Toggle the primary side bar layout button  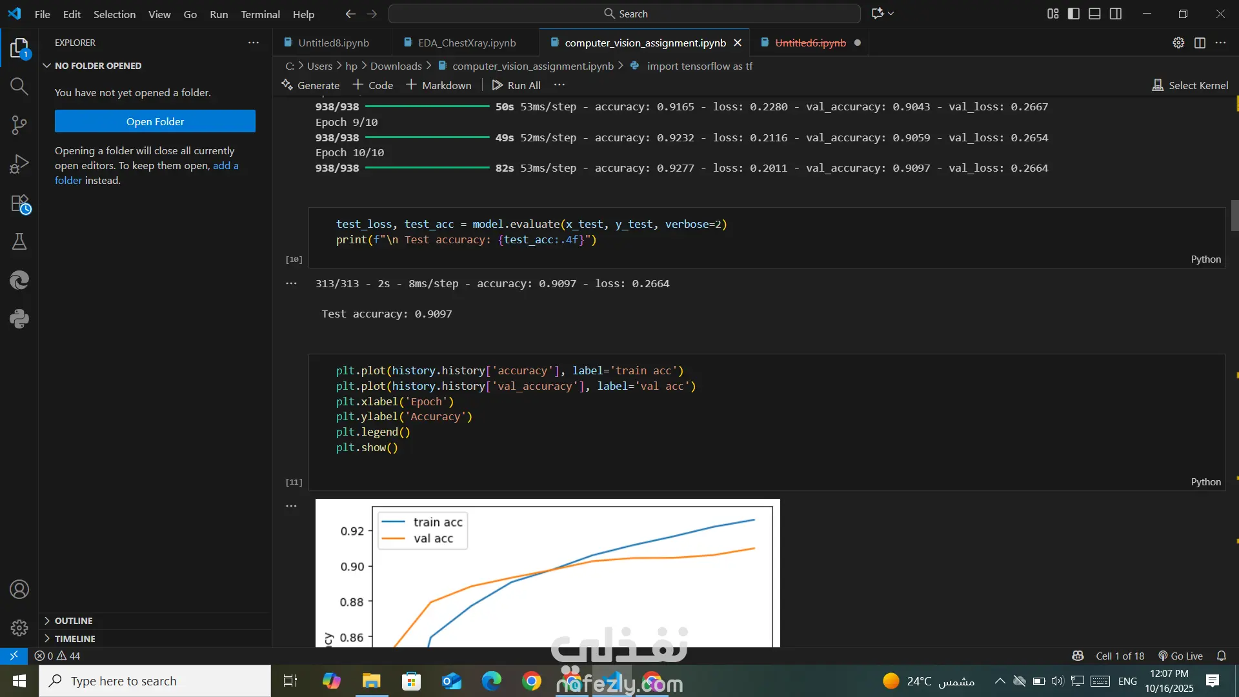1074,14
